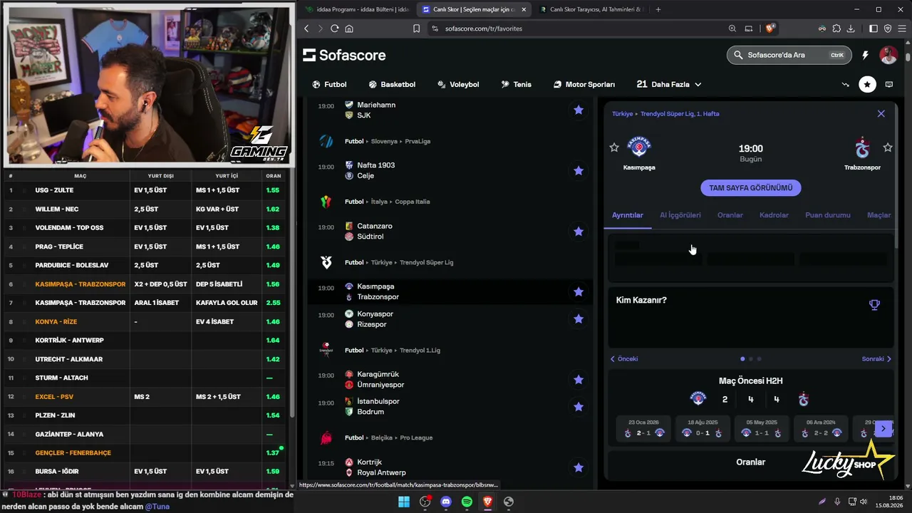This screenshot has width=912, height=513.
Task: Open the Basketbol sport section
Action: [391, 84]
